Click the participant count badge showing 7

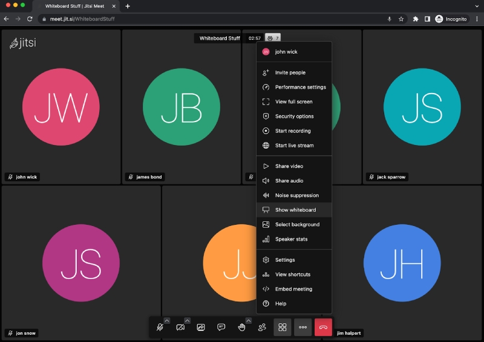(273, 38)
